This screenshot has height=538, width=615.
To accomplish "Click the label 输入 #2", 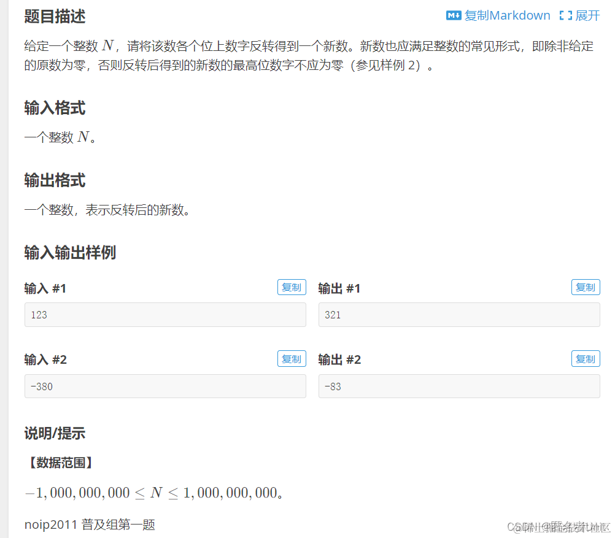I will click(x=45, y=359).
